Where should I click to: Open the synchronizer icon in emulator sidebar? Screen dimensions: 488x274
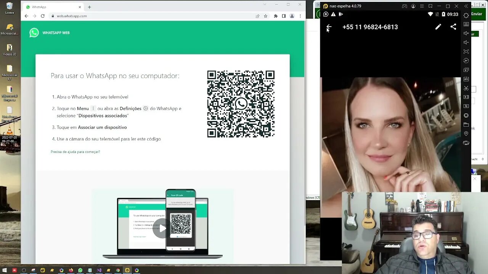[466, 107]
